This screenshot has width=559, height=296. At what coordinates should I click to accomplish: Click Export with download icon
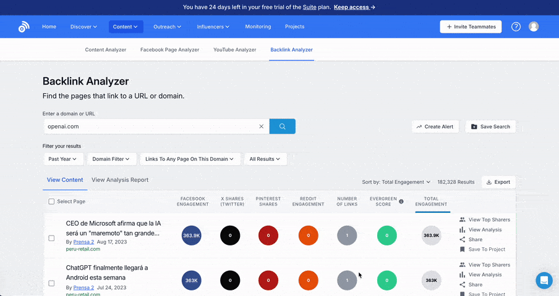tap(498, 182)
